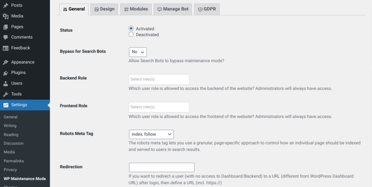Expand the Robots Meta Tag dropdown
Image resolution: width=372 pixels, height=187 pixels.
(151, 134)
